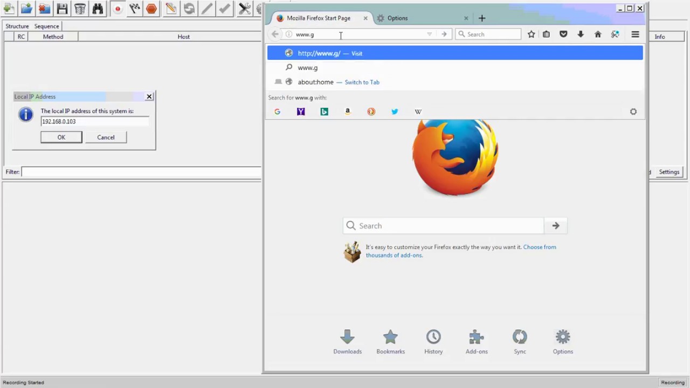
Task: Click the grey repeat arrows icon
Action: 189,9
